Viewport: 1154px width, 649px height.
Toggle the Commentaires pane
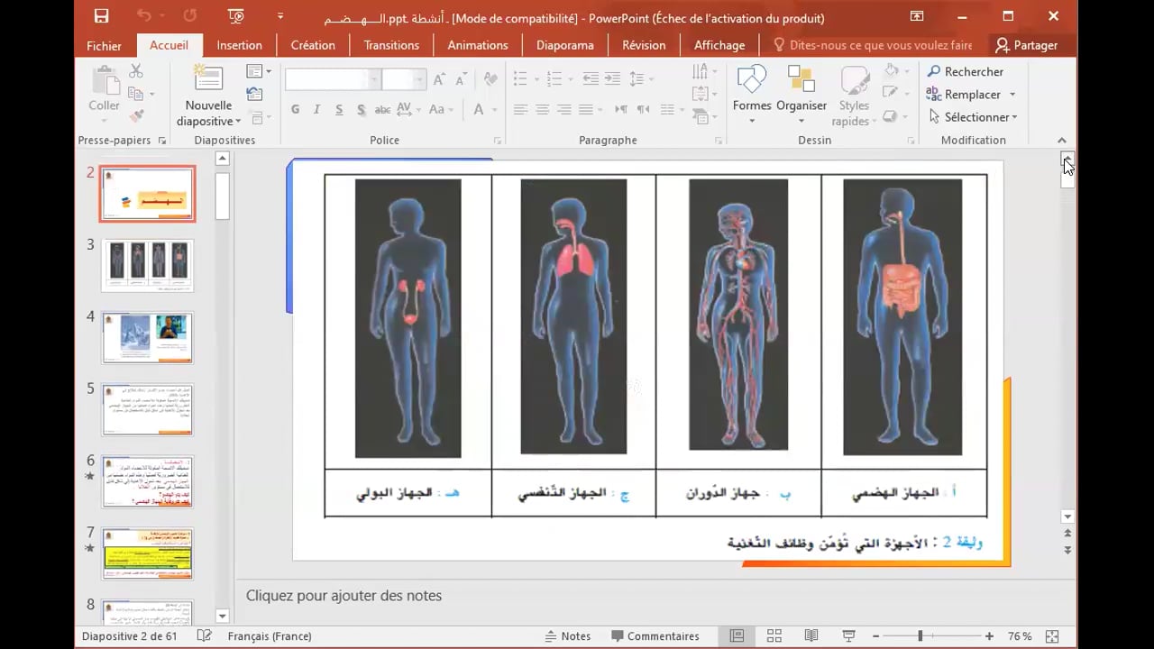655,636
